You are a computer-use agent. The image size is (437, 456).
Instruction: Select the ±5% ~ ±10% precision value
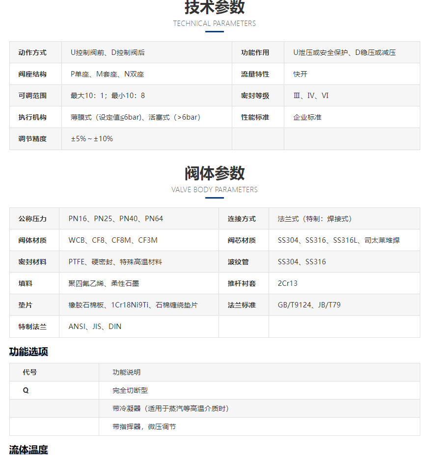point(92,139)
